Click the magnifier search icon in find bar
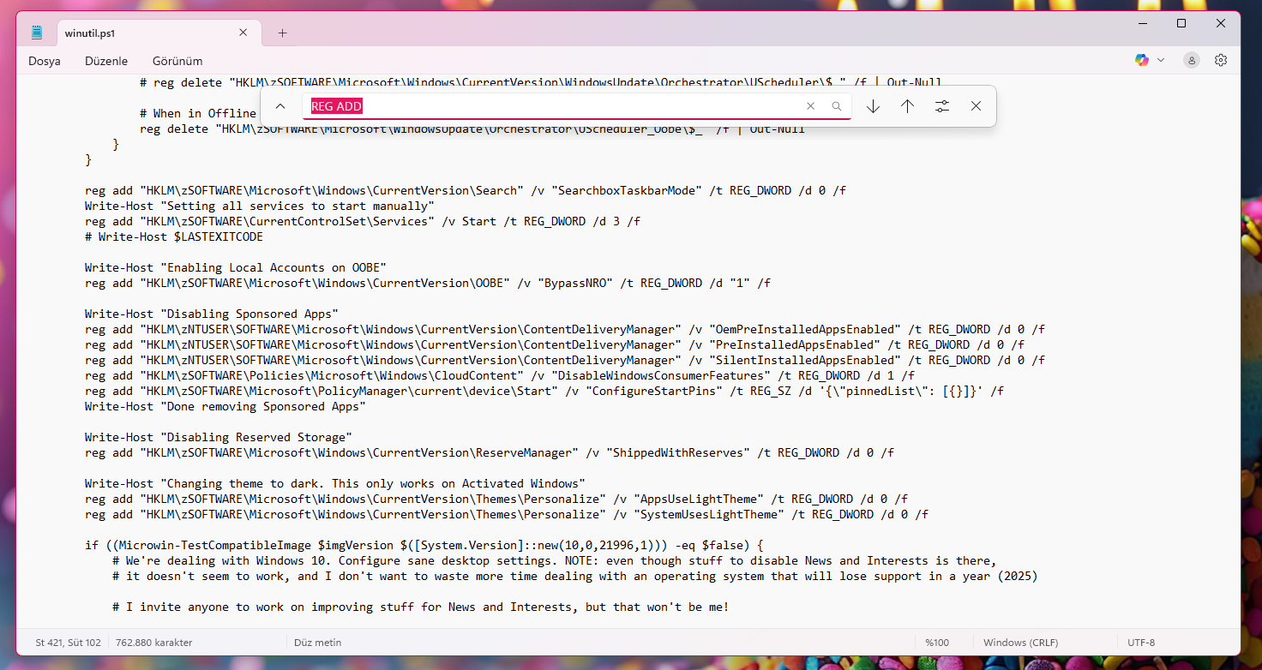Viewport: 1262px width, 670px height. 836,106
